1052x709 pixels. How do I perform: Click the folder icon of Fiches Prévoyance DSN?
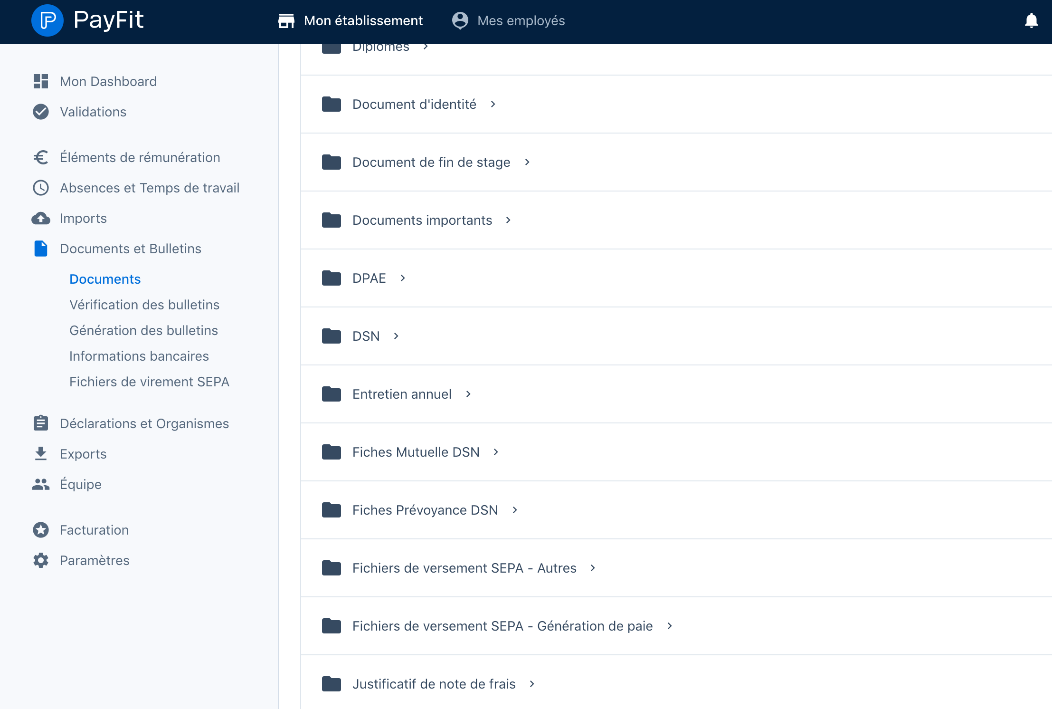[x=332, y=510]
